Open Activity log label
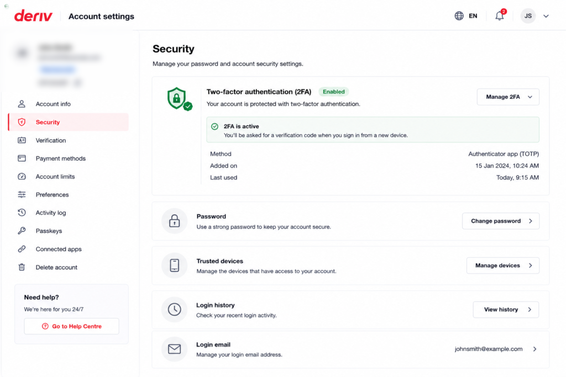Viewport: 566px width, 377px height. pos(50,213)
